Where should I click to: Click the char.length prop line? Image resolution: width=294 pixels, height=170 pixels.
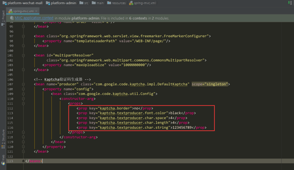pyautogui.click(x=133, y=123)
